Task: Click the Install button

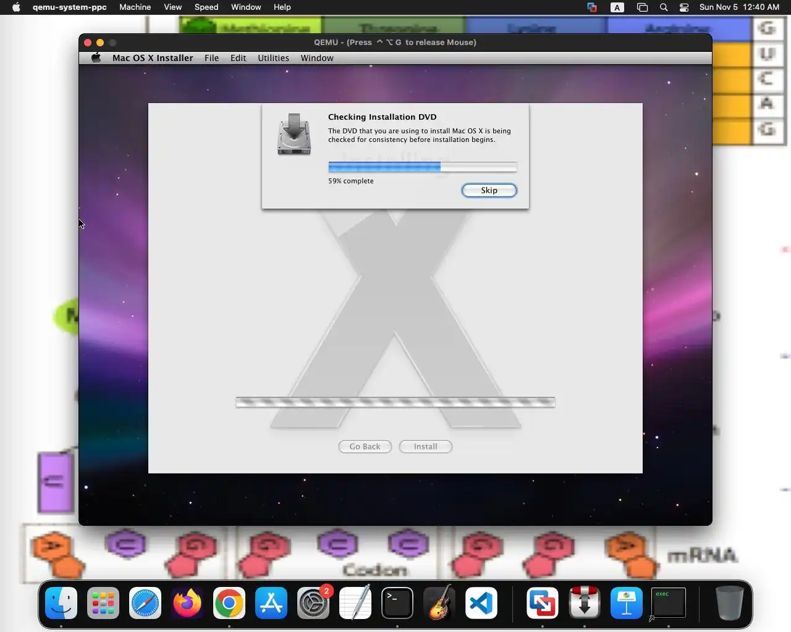Action: click(x=425, y=446)
